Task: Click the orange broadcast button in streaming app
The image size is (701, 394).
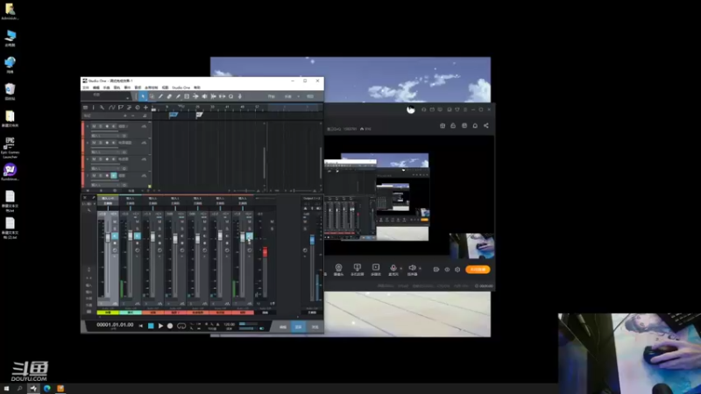Action: 478,270
